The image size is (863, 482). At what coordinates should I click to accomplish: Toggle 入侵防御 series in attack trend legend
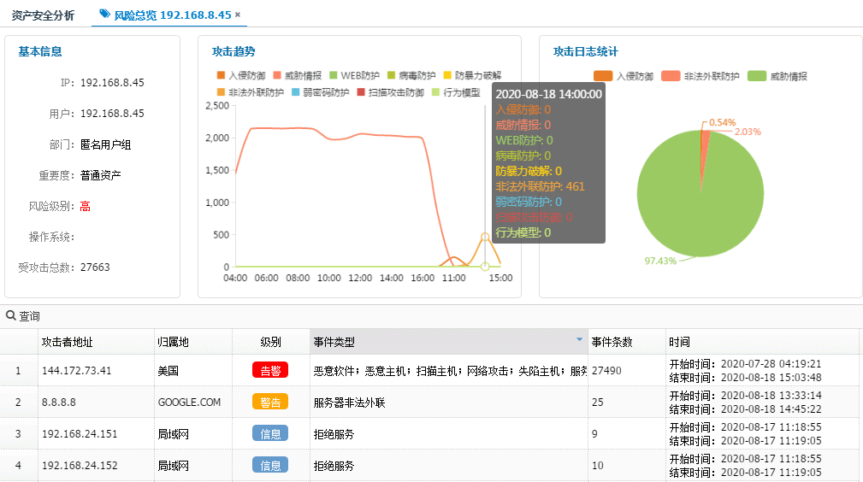tap(243, 75)
